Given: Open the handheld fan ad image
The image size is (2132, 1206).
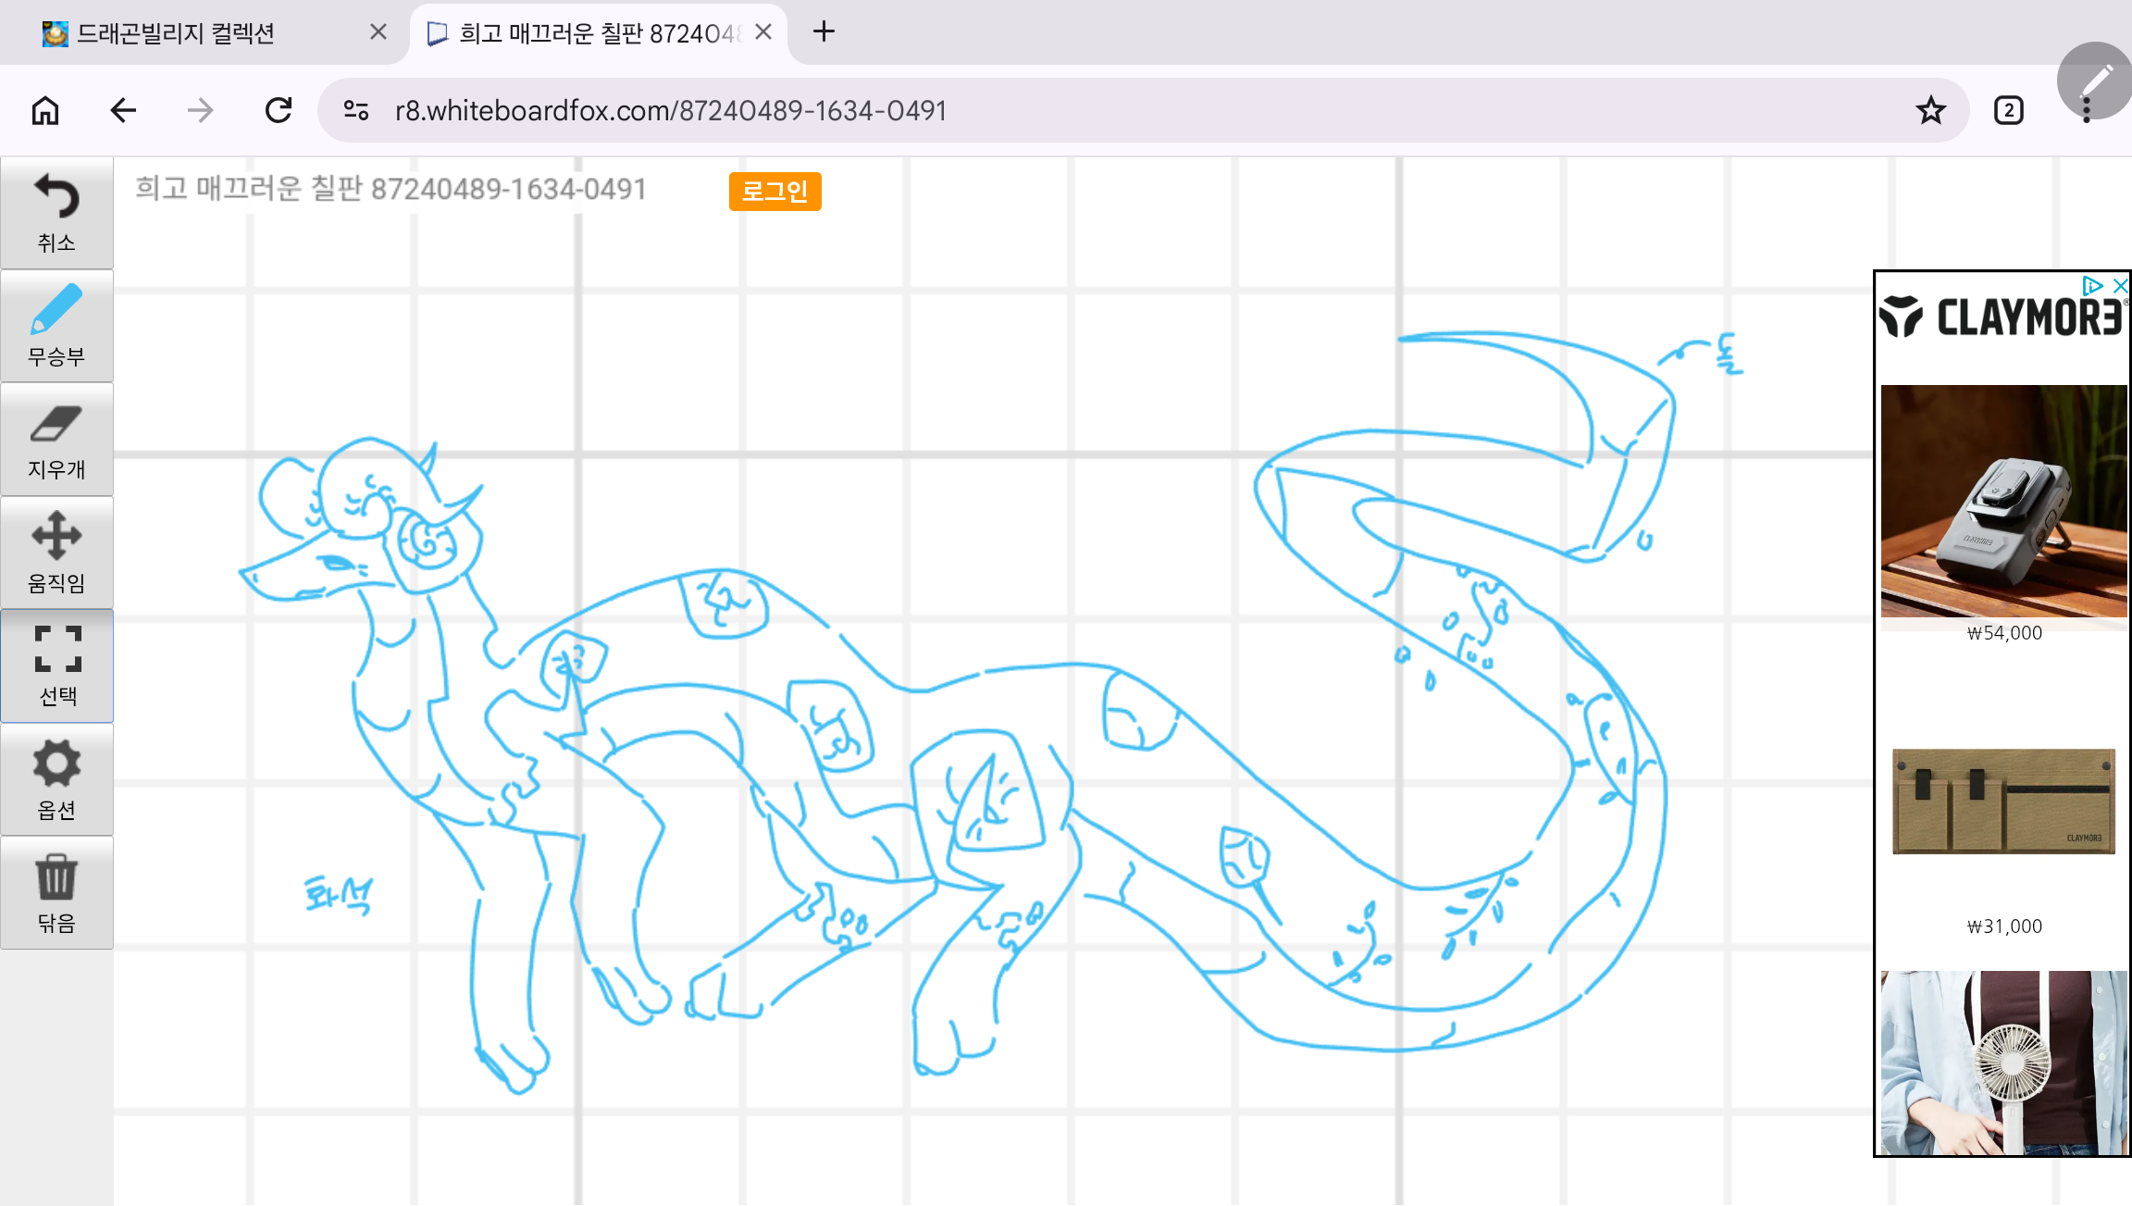Looking at the screenshot, I should tap(2004, 1062).
